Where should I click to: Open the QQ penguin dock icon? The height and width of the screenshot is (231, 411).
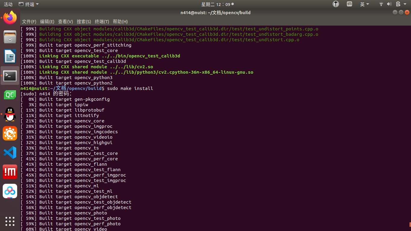click(x=10, y=114)
